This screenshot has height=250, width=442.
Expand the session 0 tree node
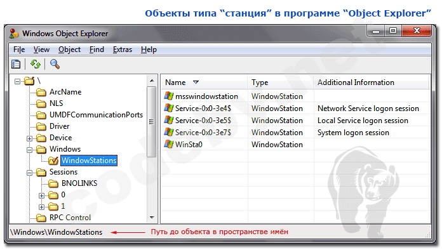point(41,195)
